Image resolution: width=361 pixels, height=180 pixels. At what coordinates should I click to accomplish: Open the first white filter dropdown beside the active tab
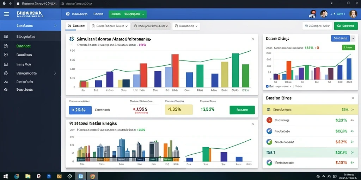coord(110,26)
